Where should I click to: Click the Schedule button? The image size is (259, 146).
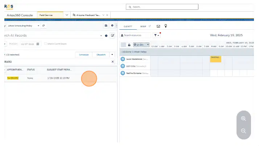pos(84,55)
